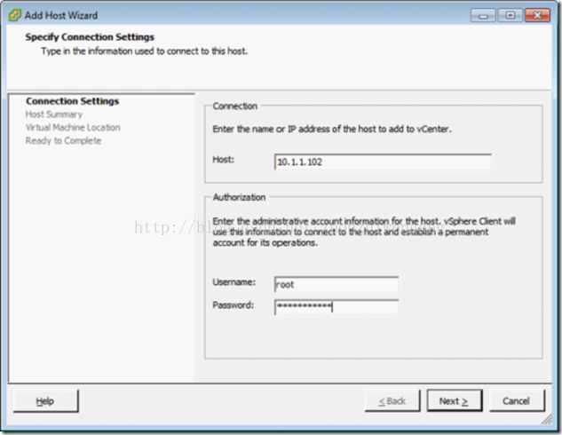
Task: Click the window resize grip corner
Action: click(547, 419)
